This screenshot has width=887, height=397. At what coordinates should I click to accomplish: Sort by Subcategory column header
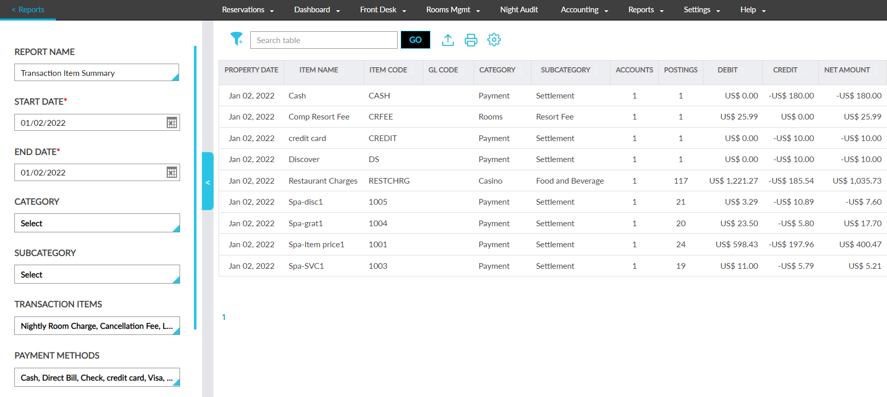[565, 70]
